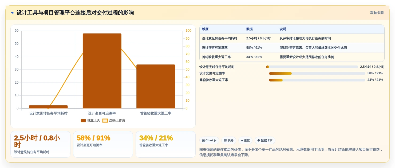Click progress bar for 首轮验收重大返工率
Screen dimensions: 395x168
click(x=317, y=80)
